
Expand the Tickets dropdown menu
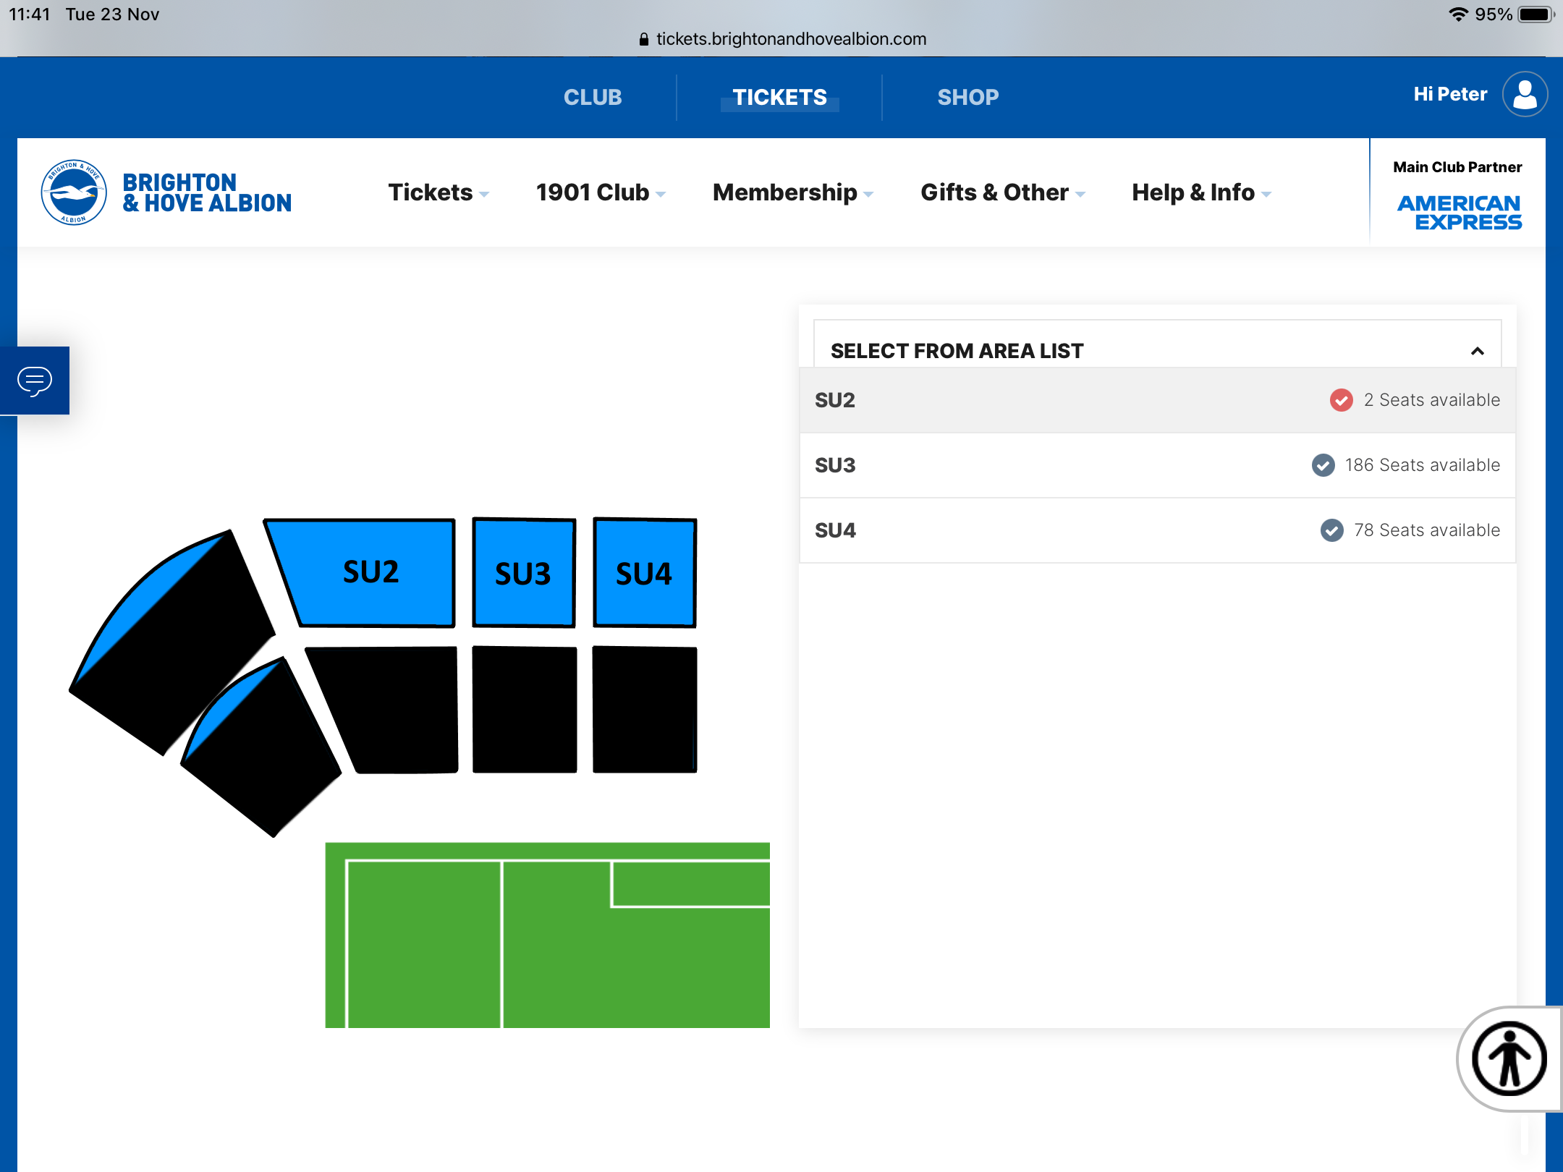pyautogui.click(x=439, y=192)
